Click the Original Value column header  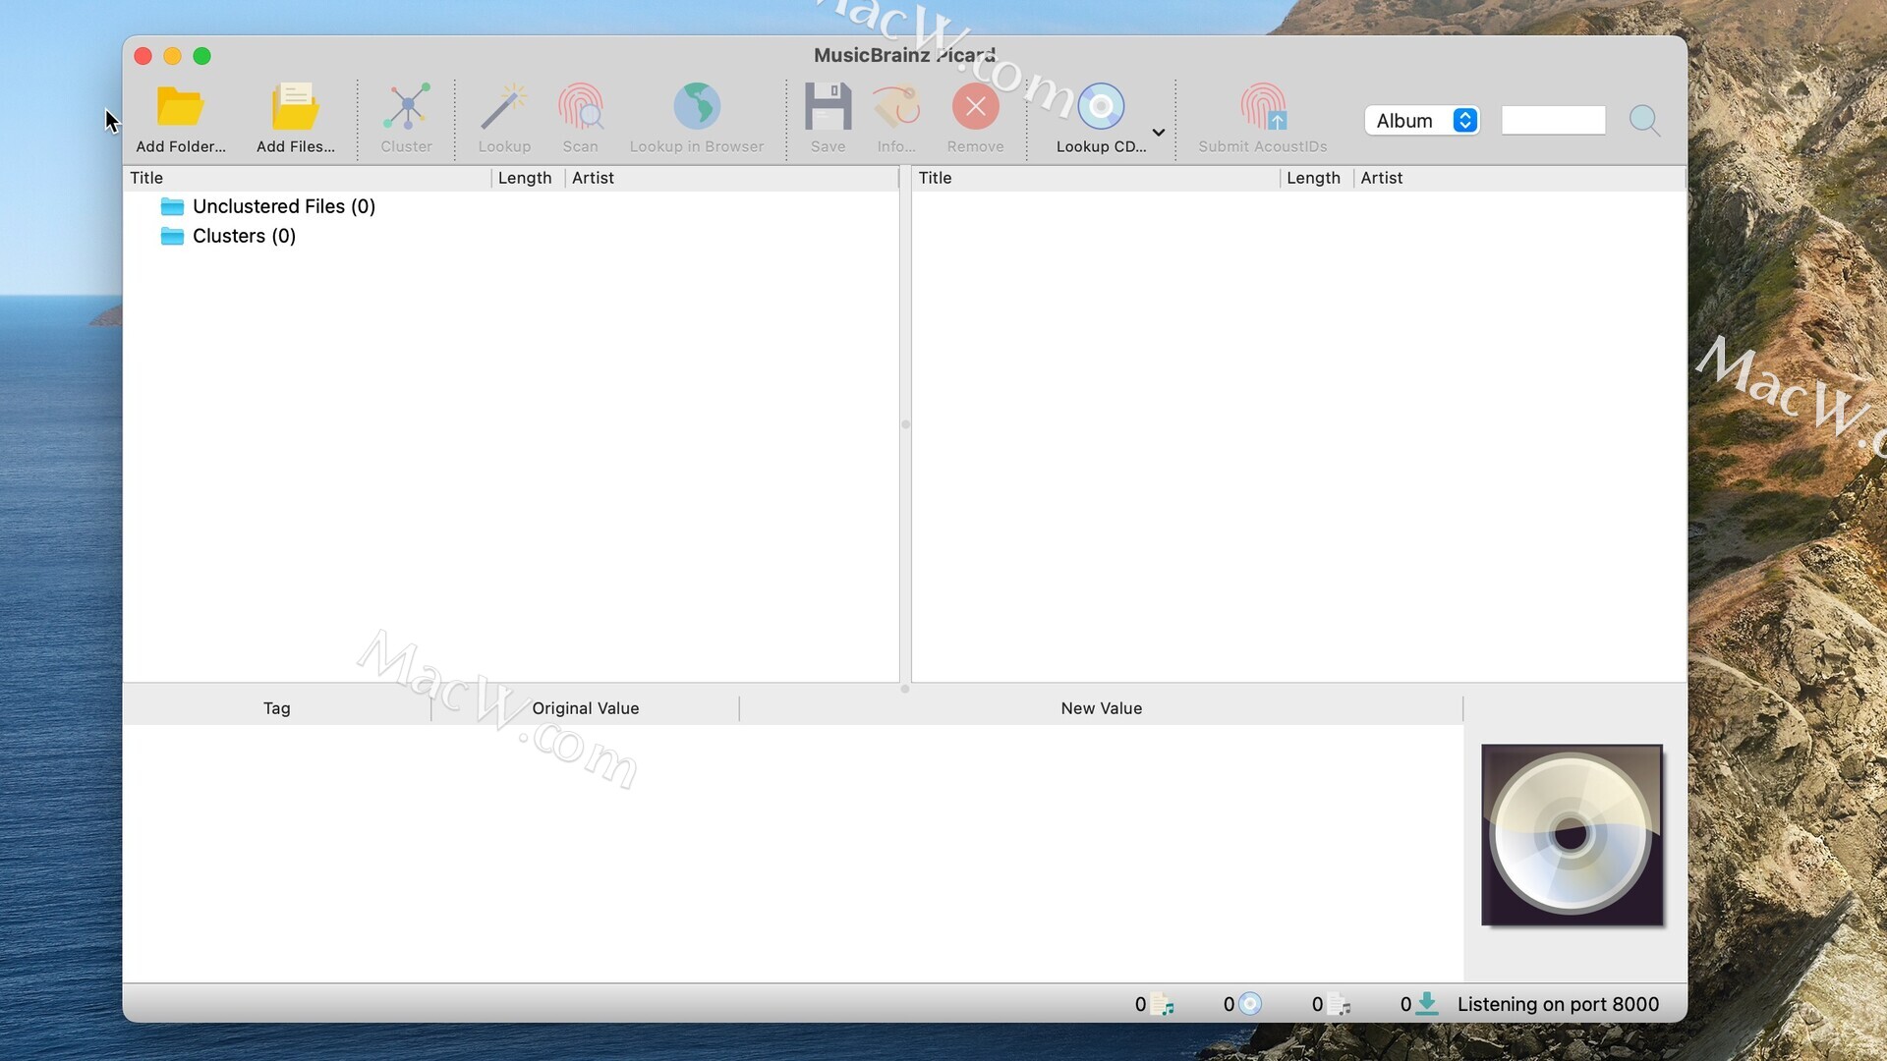585,708
